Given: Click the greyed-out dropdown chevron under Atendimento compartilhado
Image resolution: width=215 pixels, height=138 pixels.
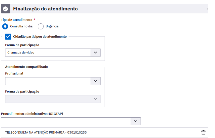Looking at the screenshot, I should pos(95,99).
